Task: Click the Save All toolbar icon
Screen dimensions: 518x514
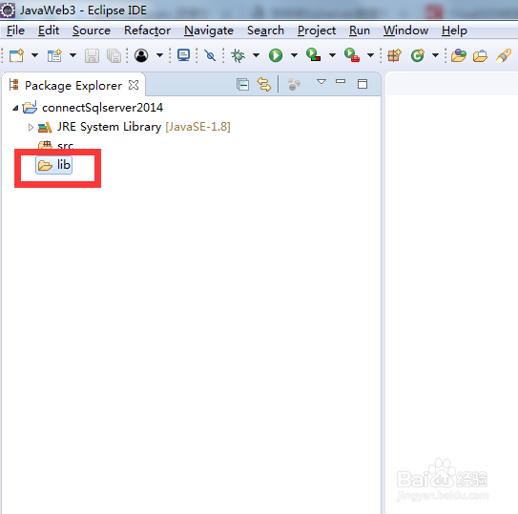Action: (x=114, y=55)
